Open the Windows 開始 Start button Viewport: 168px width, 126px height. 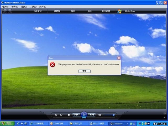[x=7, y=124]
